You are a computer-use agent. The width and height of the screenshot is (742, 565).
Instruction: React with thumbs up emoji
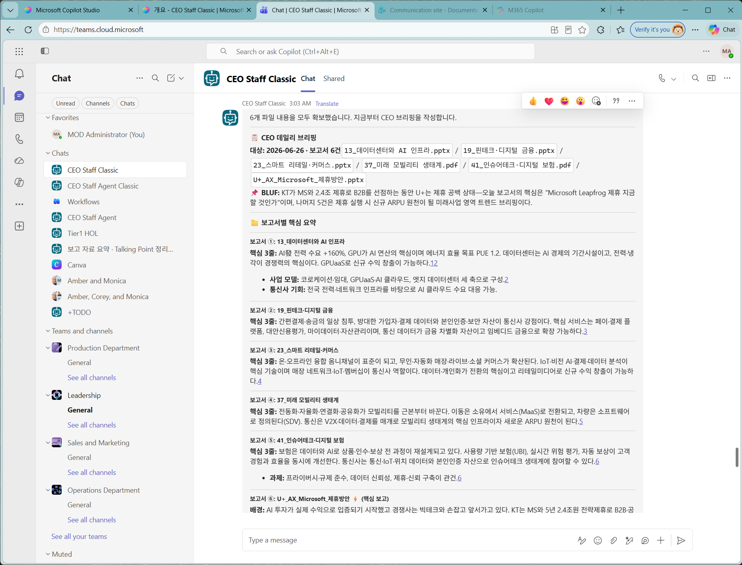pos(533,101)
